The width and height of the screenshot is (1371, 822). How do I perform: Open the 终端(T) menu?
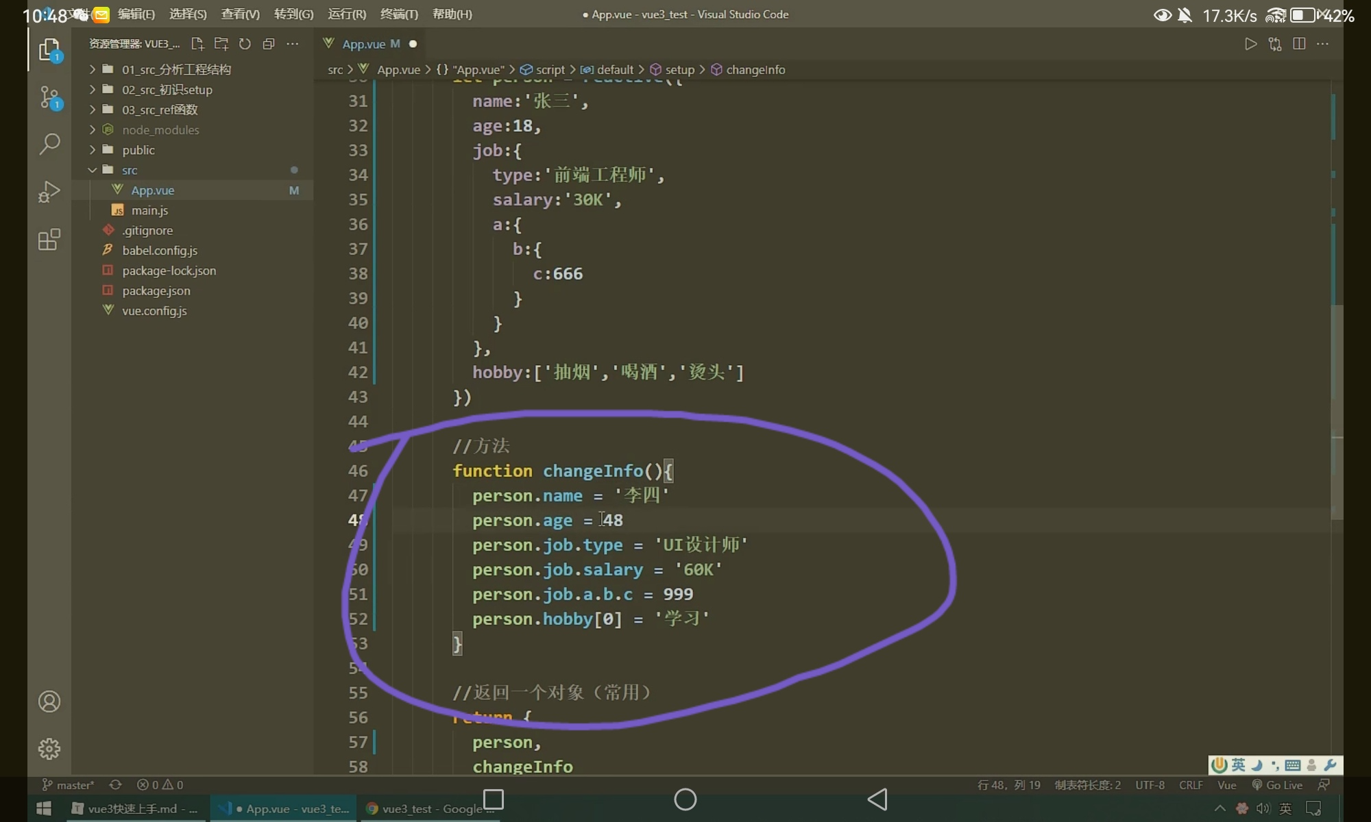click(x=399, y=14)
